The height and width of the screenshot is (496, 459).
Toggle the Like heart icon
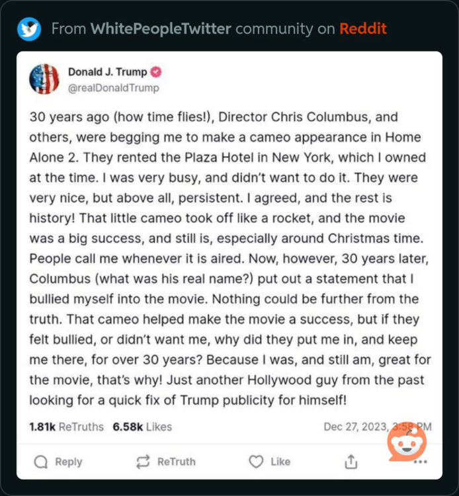pos(256,462)
